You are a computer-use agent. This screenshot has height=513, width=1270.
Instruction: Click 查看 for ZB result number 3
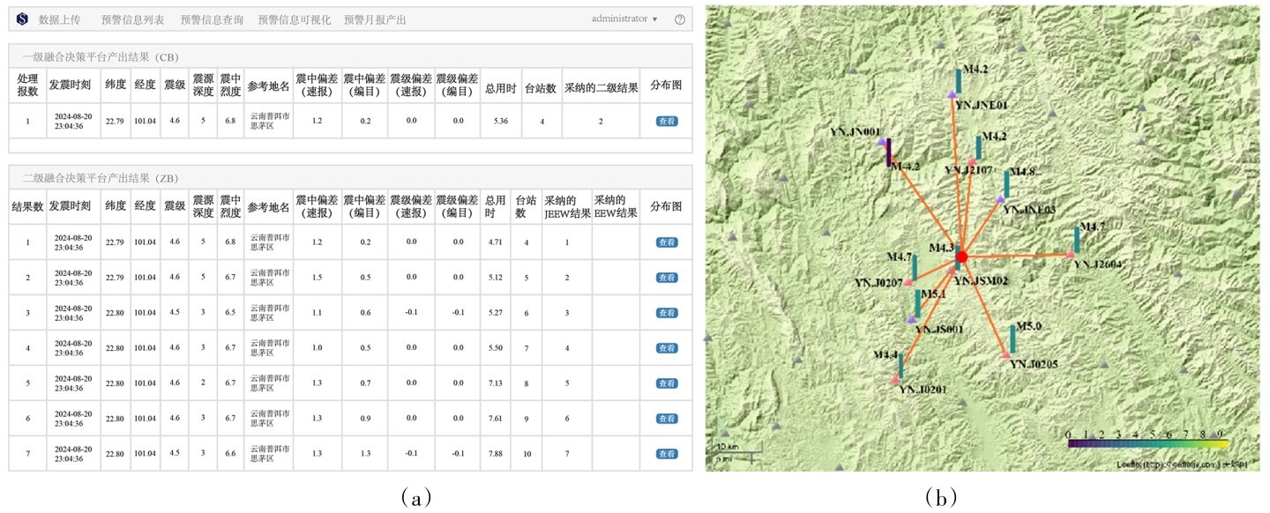point(667,313)
